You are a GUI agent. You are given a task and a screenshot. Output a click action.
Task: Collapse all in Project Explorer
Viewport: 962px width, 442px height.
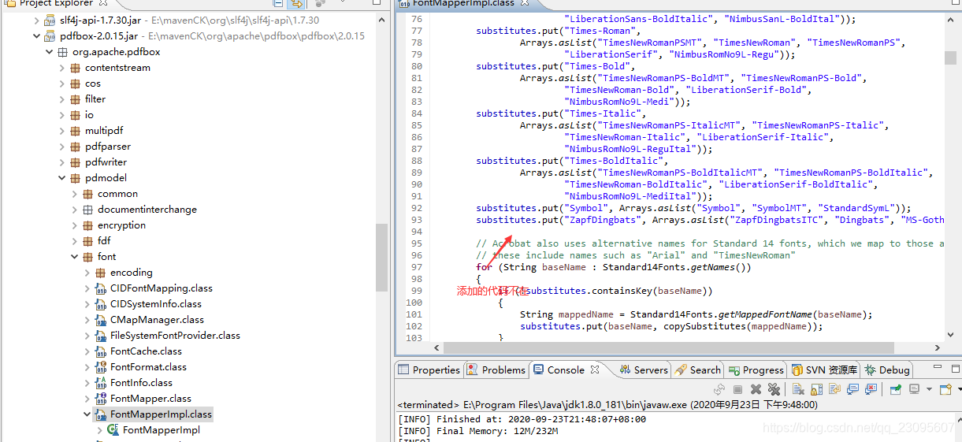(x=278, y=3)
